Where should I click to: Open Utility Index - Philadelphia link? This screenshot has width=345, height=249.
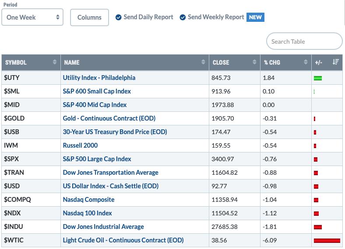coord(99,78)
